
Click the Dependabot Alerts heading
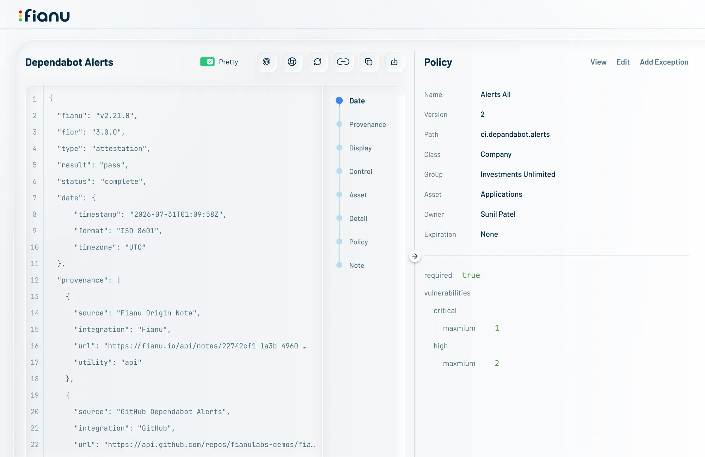(x=69, y=62)
